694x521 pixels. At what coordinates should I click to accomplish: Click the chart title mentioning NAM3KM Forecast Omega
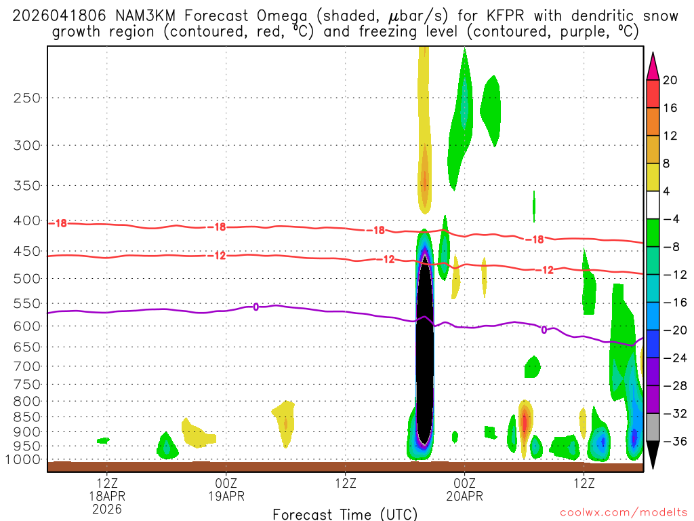pyautogui.click(x=345, y=24)
